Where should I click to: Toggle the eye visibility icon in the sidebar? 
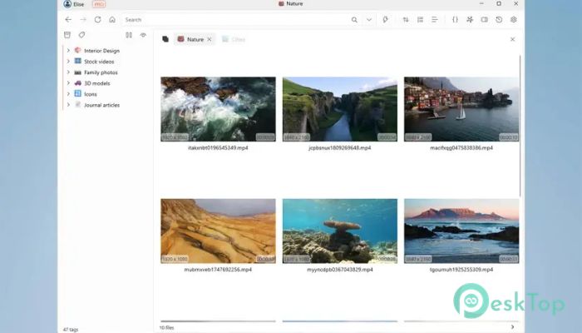click(x=143, y=35)
